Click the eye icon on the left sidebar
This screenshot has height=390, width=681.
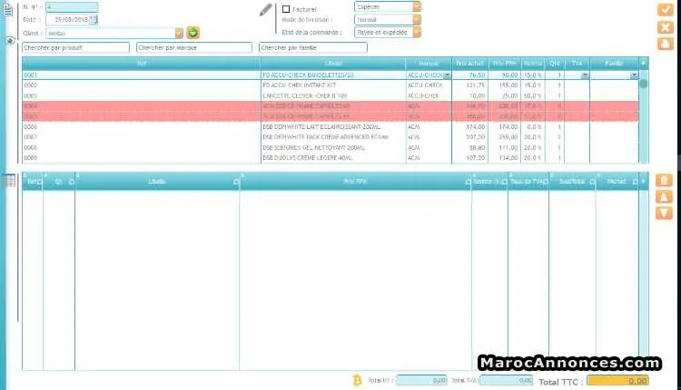coord(10,40)
